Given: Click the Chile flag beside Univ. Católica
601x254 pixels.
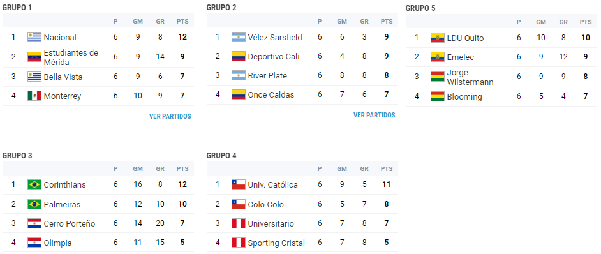Looking at the screenshot, I should [x=239, y=184].
